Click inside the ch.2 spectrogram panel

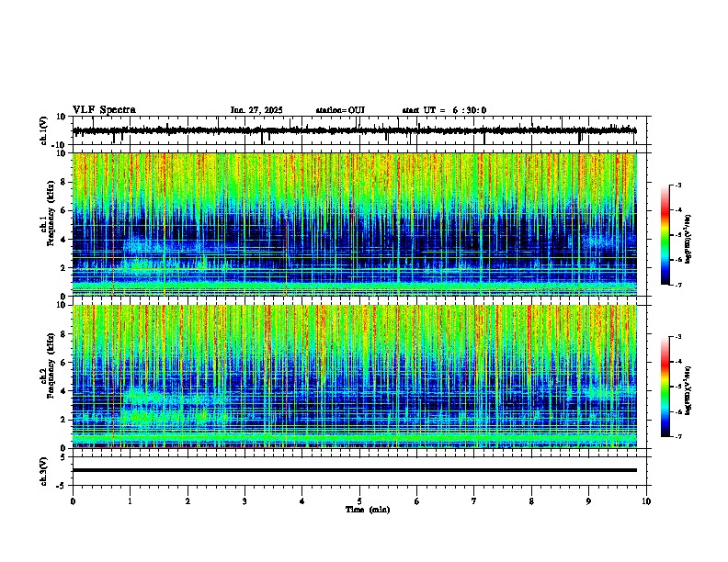(355, 377)
